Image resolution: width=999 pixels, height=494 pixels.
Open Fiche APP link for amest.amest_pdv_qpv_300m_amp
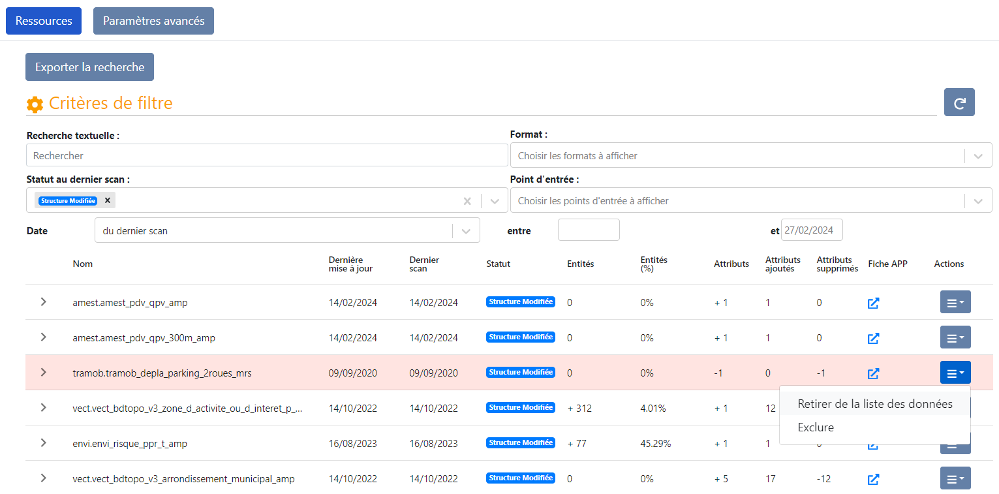[x=873, y=338]
